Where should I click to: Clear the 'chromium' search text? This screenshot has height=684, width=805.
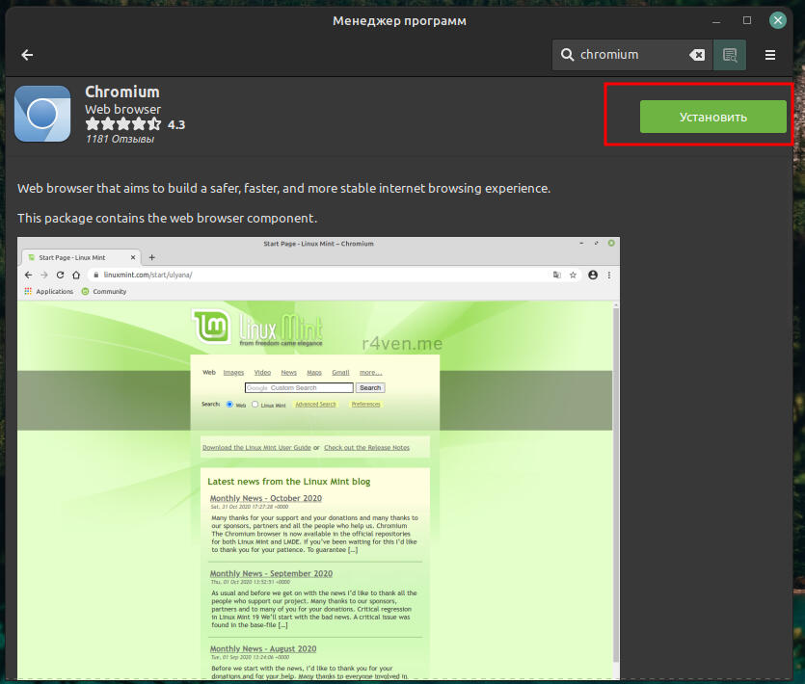tap(697, 55)
